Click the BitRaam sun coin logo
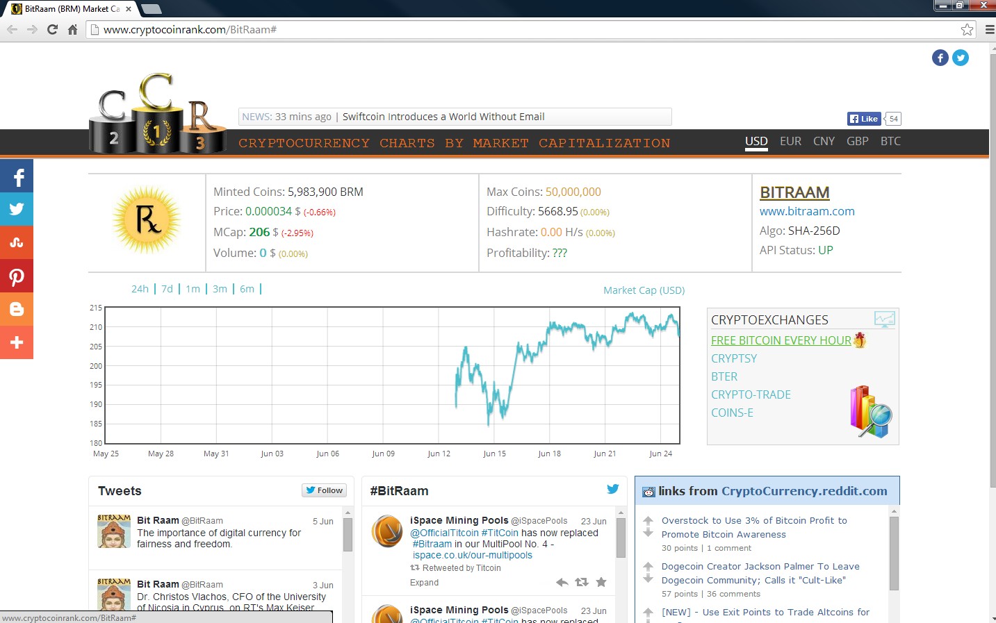The image size is (996, 623). point(147,220)
